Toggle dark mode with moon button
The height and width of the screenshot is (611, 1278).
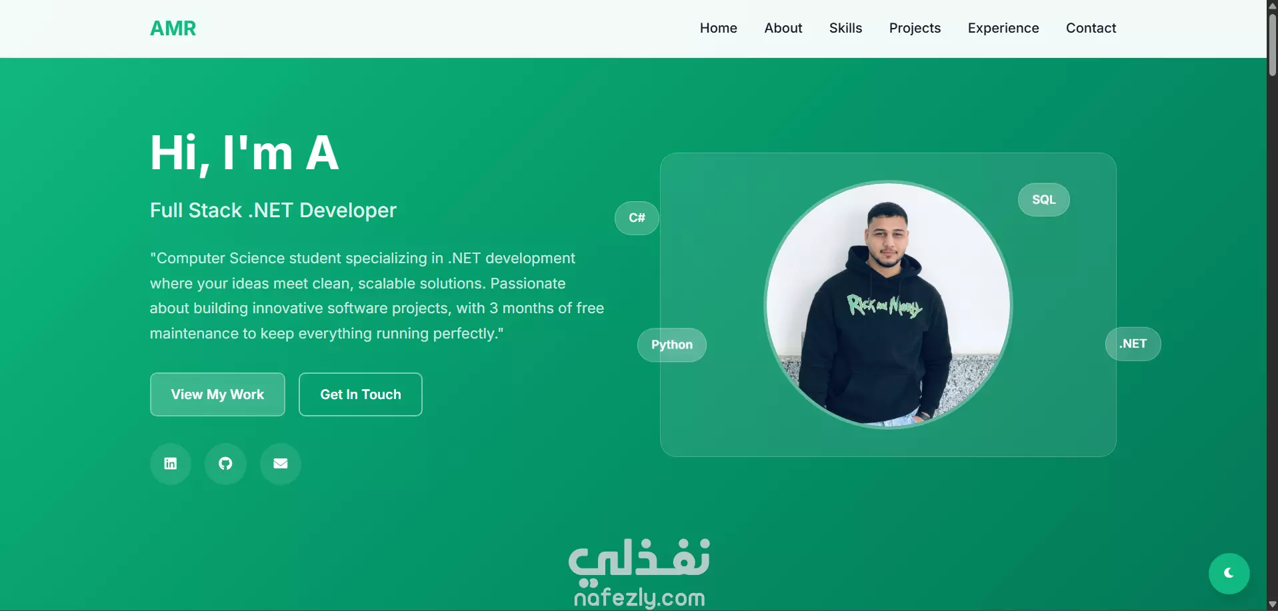point(1229,573)
